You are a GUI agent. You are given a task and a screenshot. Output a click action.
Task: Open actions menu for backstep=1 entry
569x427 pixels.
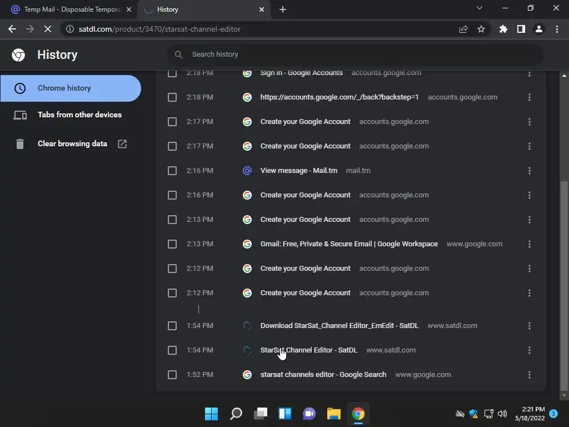click(x=530, y=97)
